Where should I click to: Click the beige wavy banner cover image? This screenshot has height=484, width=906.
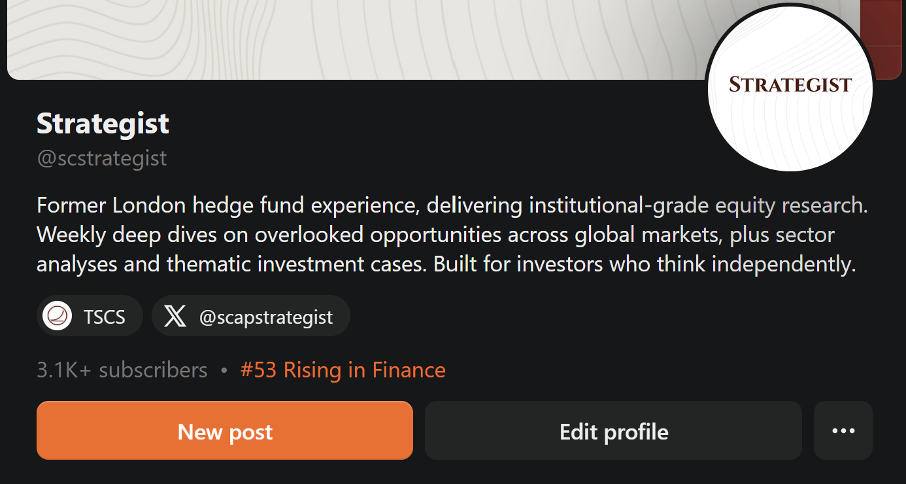point(327,39)
